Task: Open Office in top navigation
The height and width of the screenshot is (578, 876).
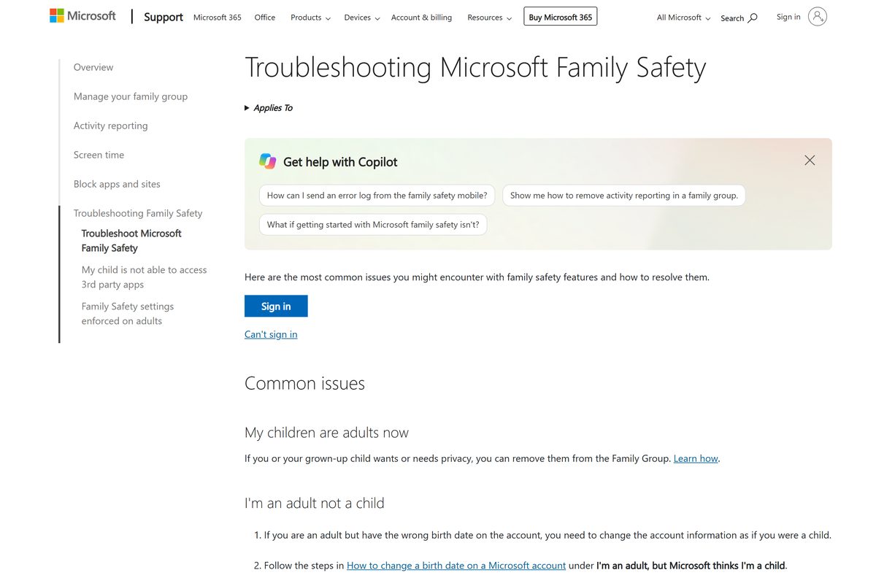Action: pos(265,18)
